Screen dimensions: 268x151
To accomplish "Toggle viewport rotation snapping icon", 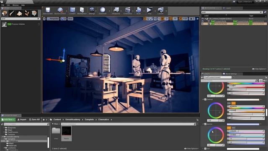I will tap(171, 18).
